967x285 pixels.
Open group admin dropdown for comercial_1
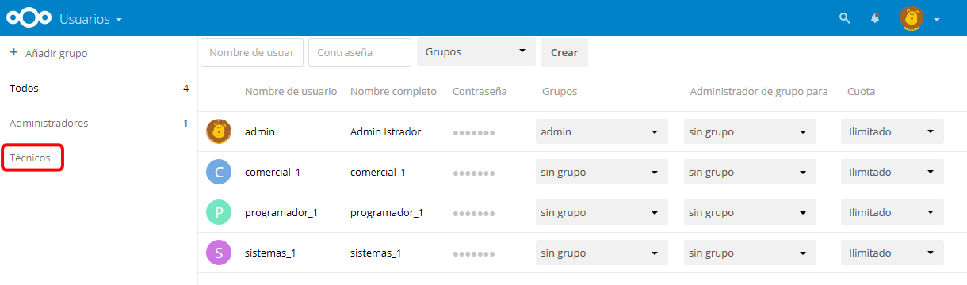point(750,172)
